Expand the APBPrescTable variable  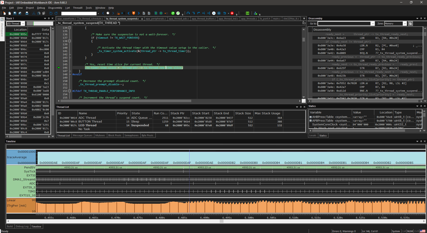click(311, 121)
